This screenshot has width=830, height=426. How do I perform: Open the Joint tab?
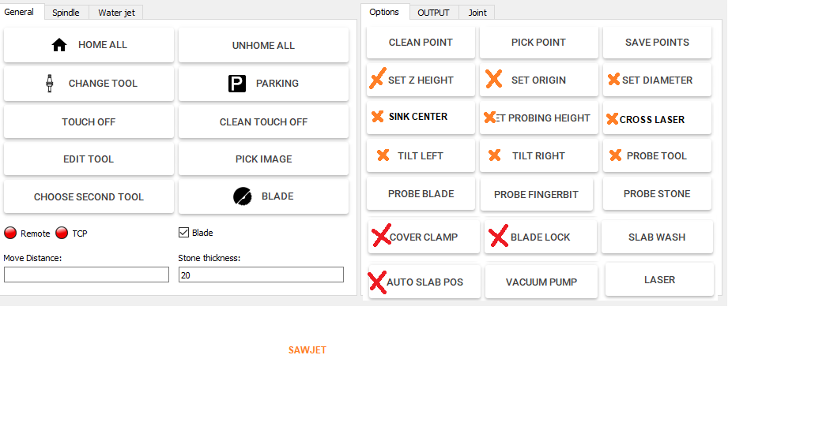point(477,13)
